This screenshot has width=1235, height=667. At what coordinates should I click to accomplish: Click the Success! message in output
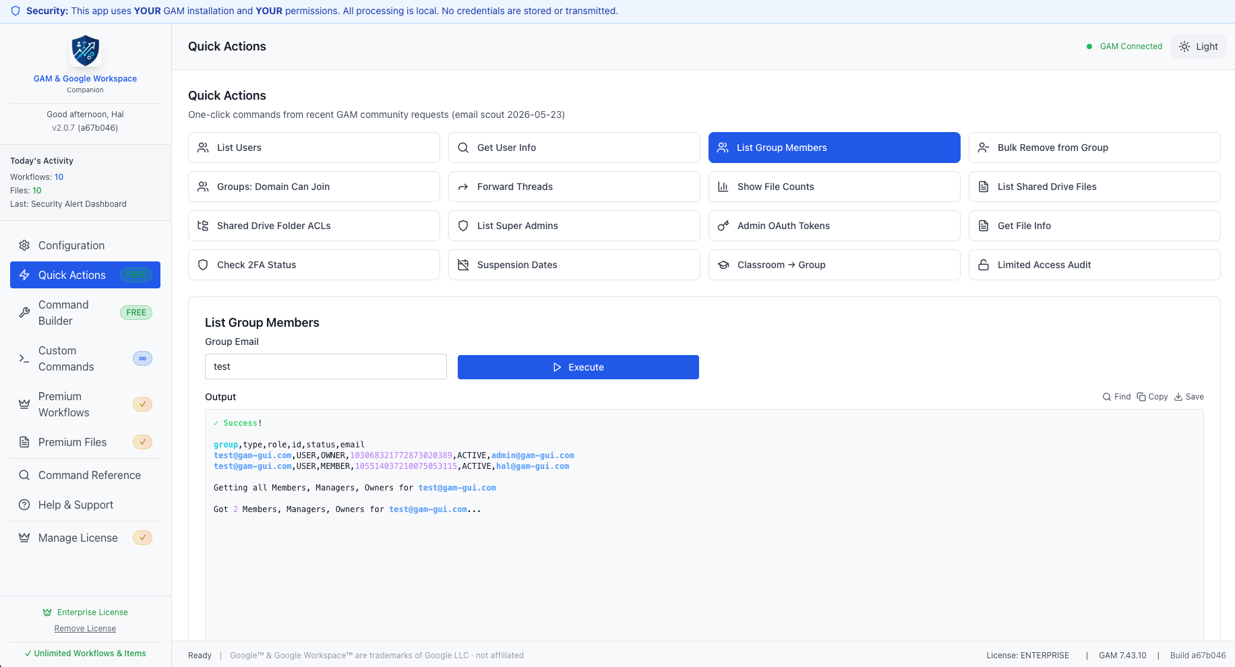click(238, 423)
